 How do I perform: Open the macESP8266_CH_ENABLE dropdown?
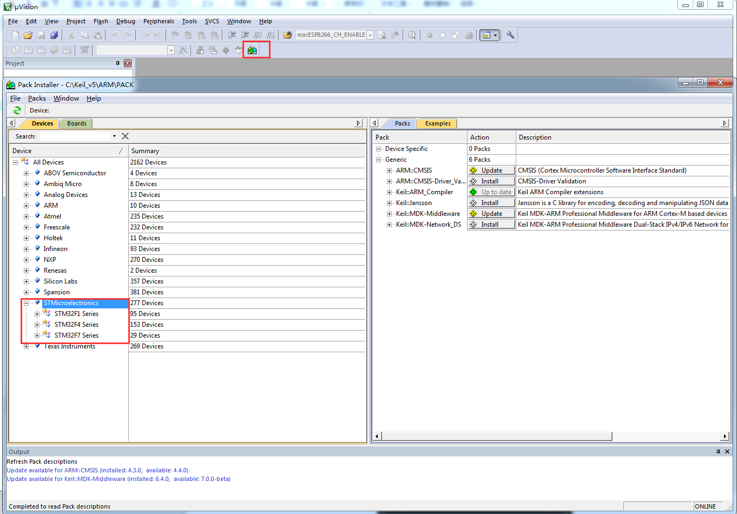pyautogui.click(x=370, y=35)
